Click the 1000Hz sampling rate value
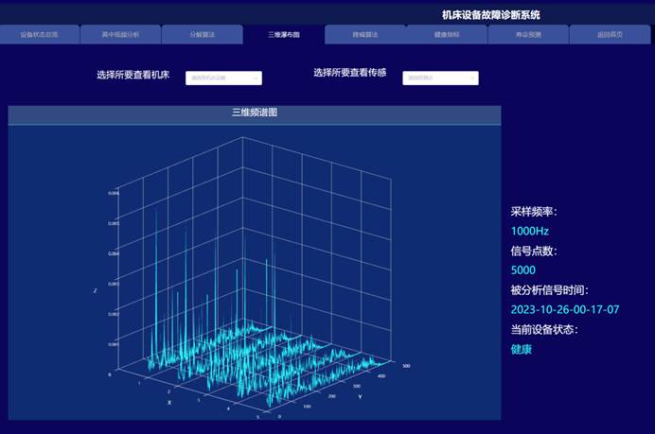 point(530,231)
